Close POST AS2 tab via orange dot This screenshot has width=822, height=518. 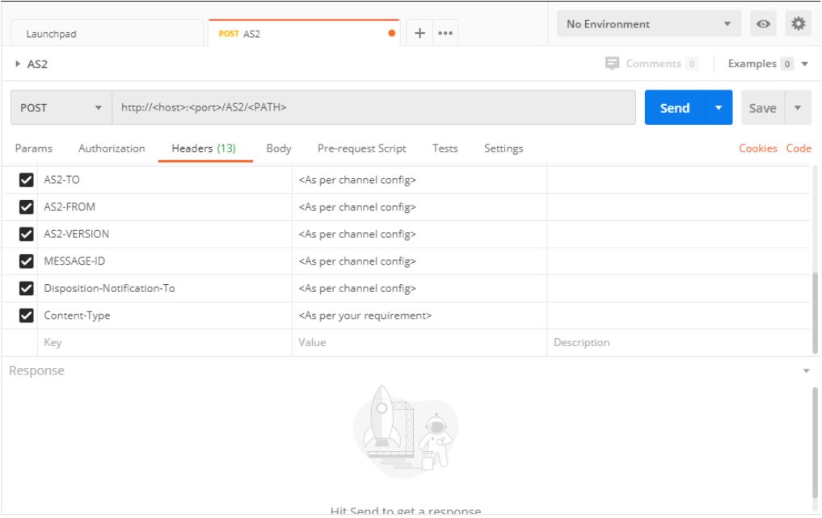[392, 35]
